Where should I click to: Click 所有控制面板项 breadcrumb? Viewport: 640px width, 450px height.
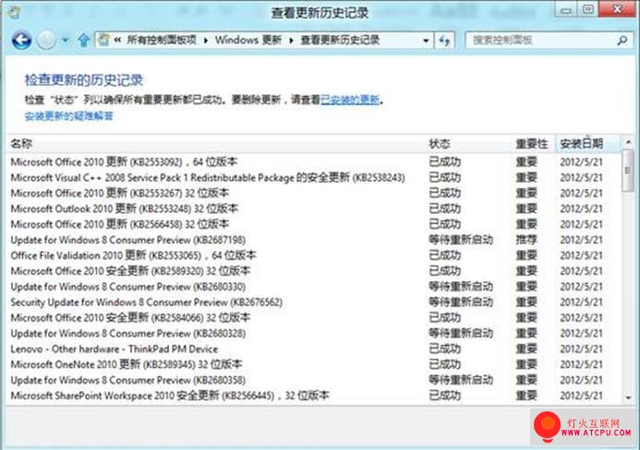coord(162,40)
